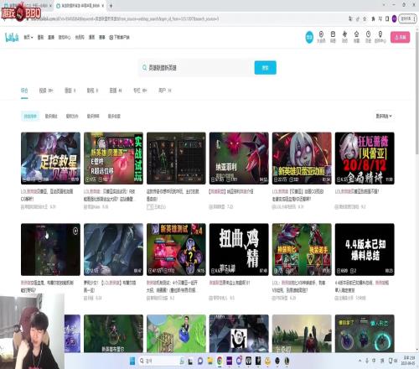Image resolution: width=419 pixels, height=369 pixels.
Task: Open the 扭曲鸡精 video thumbnail
Action: [239, 249]
